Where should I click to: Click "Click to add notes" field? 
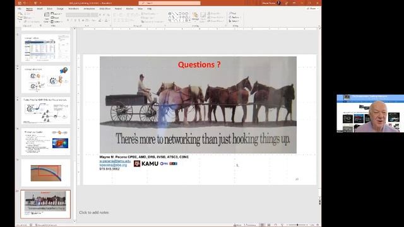pyautogui.click(x=94, y=212)
